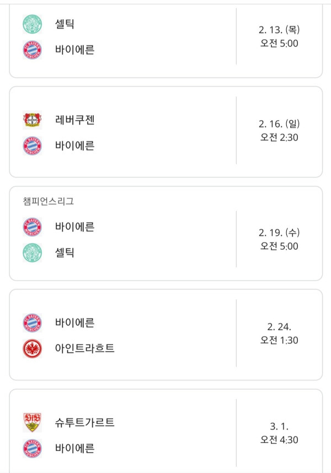Image resolution: width=331 pixels, height=473 pixels.
Task: Click the Celtic club crest logo
Action: click(32, 24)
